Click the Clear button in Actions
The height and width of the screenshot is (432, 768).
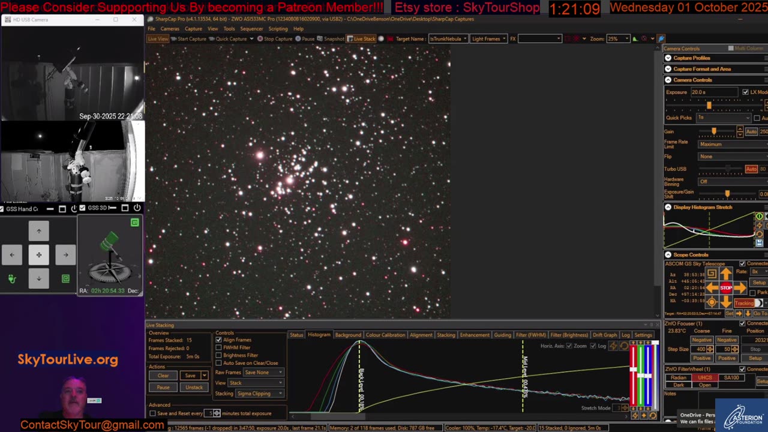[x=163, y=376]
